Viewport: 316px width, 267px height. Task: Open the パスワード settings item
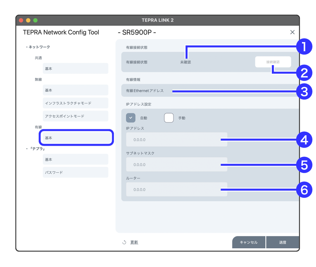pyautogui.click(x=75, y=172)
